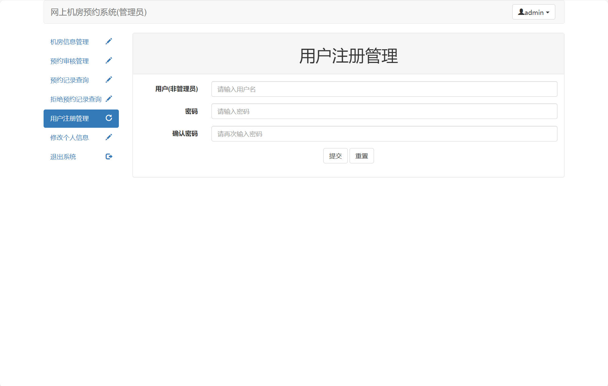Screen dimensions: 608x386
Task: Click the confirm password field 请再次输入密码
Action: [384, 134]
